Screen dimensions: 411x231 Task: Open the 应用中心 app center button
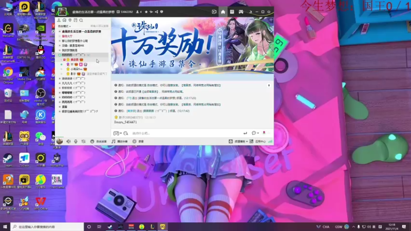click(258, 142)
